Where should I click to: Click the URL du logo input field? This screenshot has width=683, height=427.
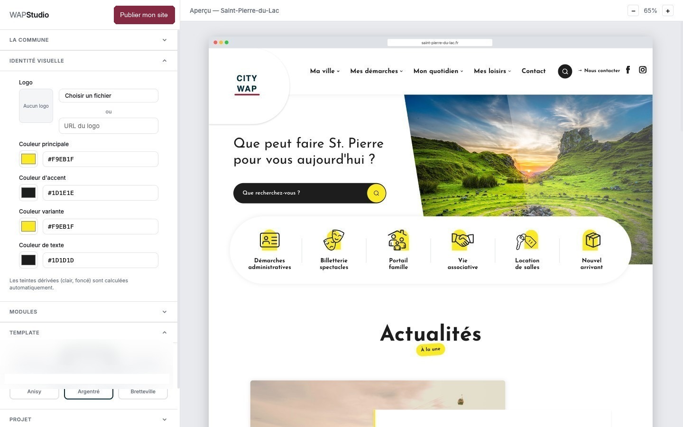click(x=109, y=126)
